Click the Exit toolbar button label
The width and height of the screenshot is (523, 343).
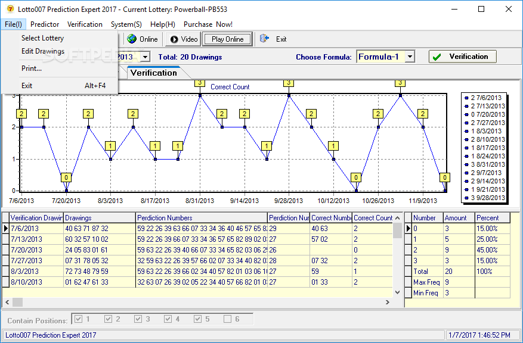281,39
